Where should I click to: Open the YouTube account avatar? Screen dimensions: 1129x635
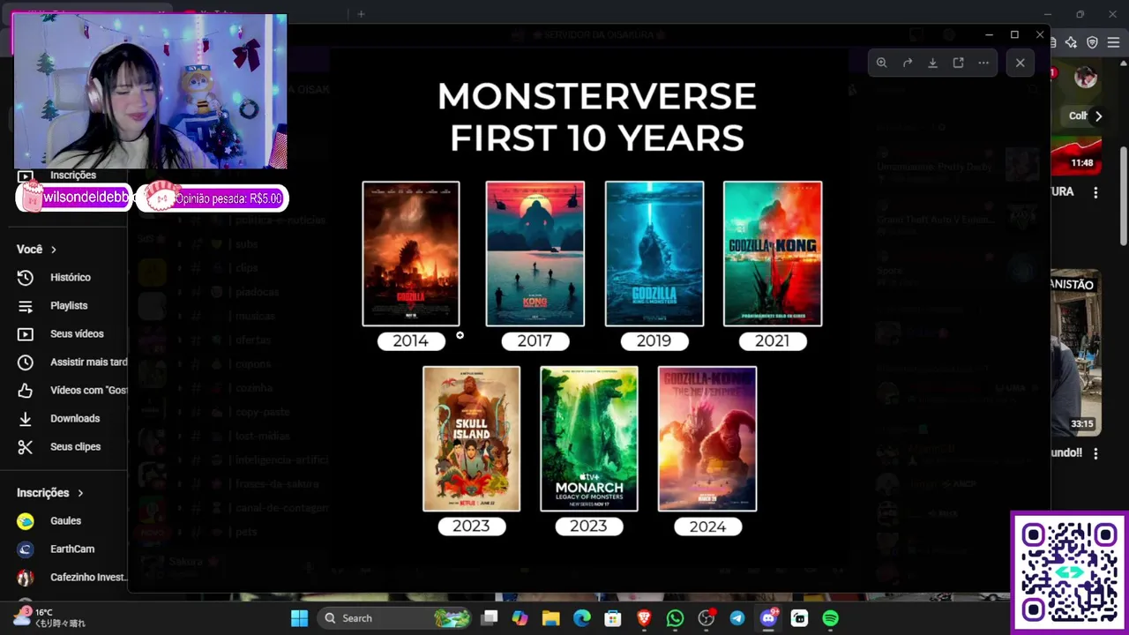pos(1086,77)
